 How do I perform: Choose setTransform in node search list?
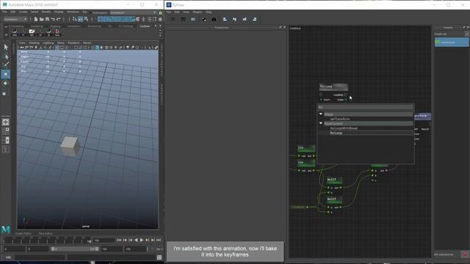coord(340,119)
